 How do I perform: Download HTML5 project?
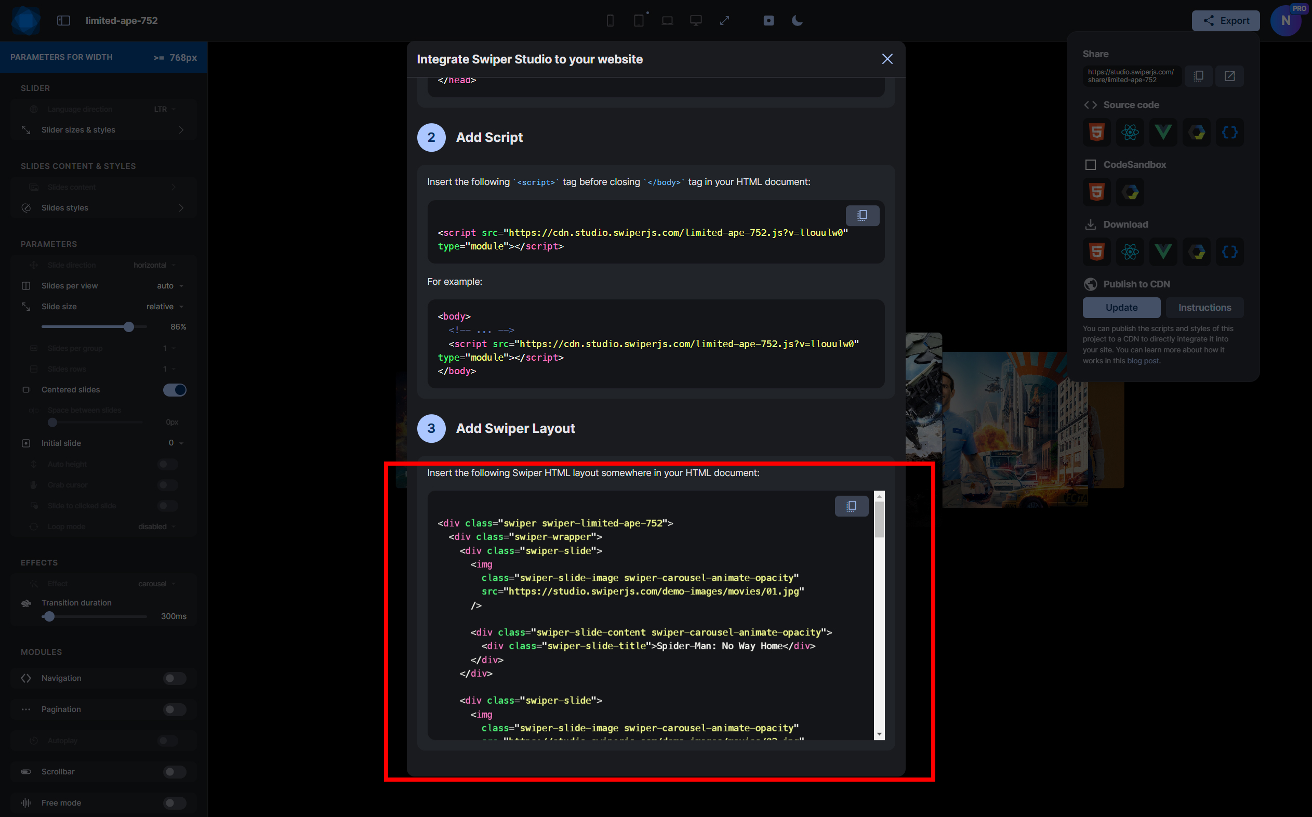(1096, 252)
